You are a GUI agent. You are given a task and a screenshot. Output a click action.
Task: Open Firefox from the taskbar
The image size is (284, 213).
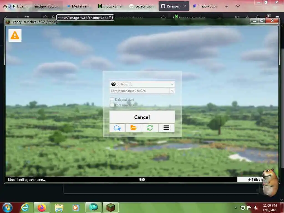point(42,207)
